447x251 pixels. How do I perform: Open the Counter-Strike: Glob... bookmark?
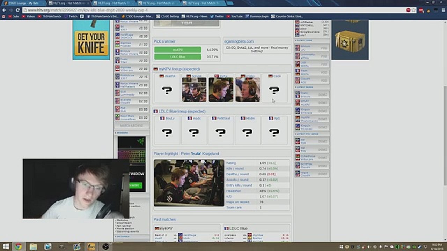tap(287, 16)
